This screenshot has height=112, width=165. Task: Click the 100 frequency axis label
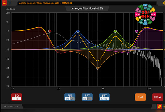[58, 89]
